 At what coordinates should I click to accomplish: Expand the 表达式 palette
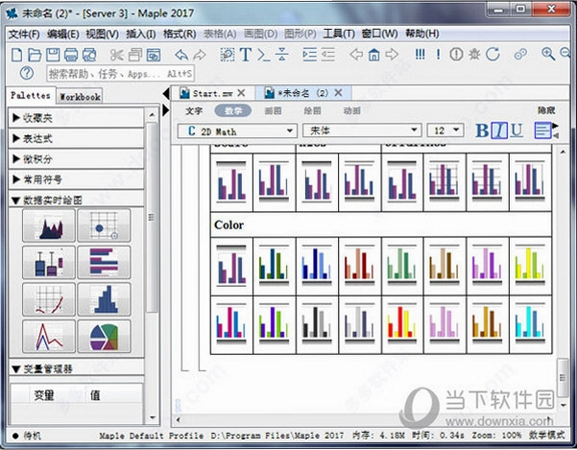pyautogui.click(x=76, y=138)
